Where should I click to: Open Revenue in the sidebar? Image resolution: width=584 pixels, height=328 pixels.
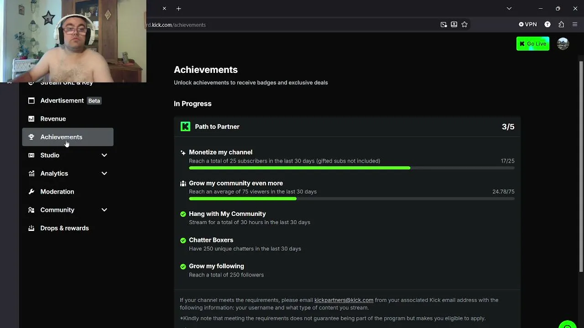tap(68, 119)
